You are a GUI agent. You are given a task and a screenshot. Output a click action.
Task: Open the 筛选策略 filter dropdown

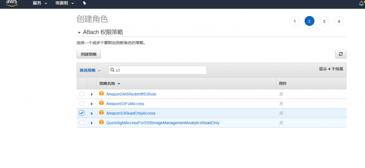[90, 70]
